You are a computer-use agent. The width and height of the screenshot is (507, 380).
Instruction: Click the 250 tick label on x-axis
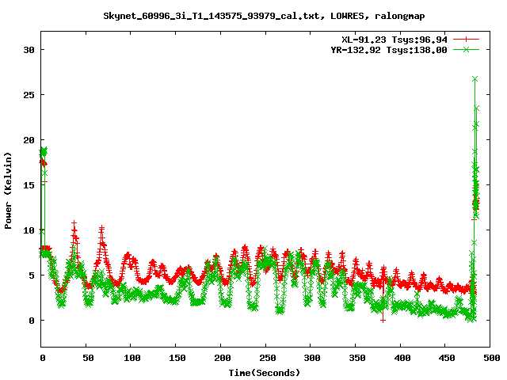point(265,358)
